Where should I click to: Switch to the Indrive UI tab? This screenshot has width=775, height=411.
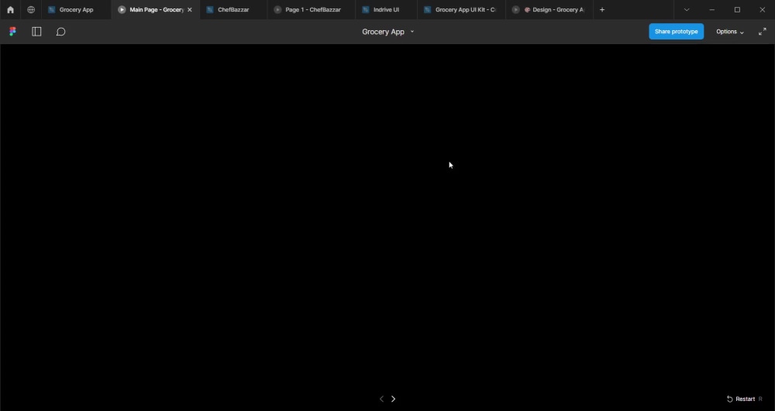pos(386,10)
